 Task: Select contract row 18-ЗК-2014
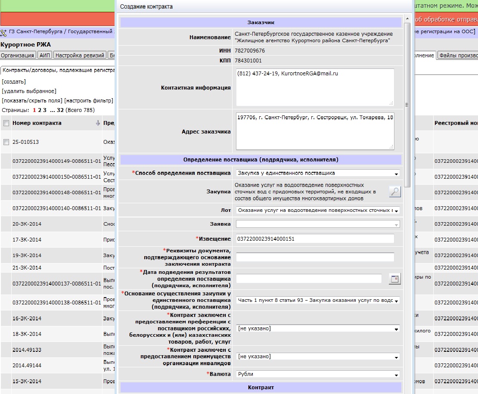(x=27, y=334)
